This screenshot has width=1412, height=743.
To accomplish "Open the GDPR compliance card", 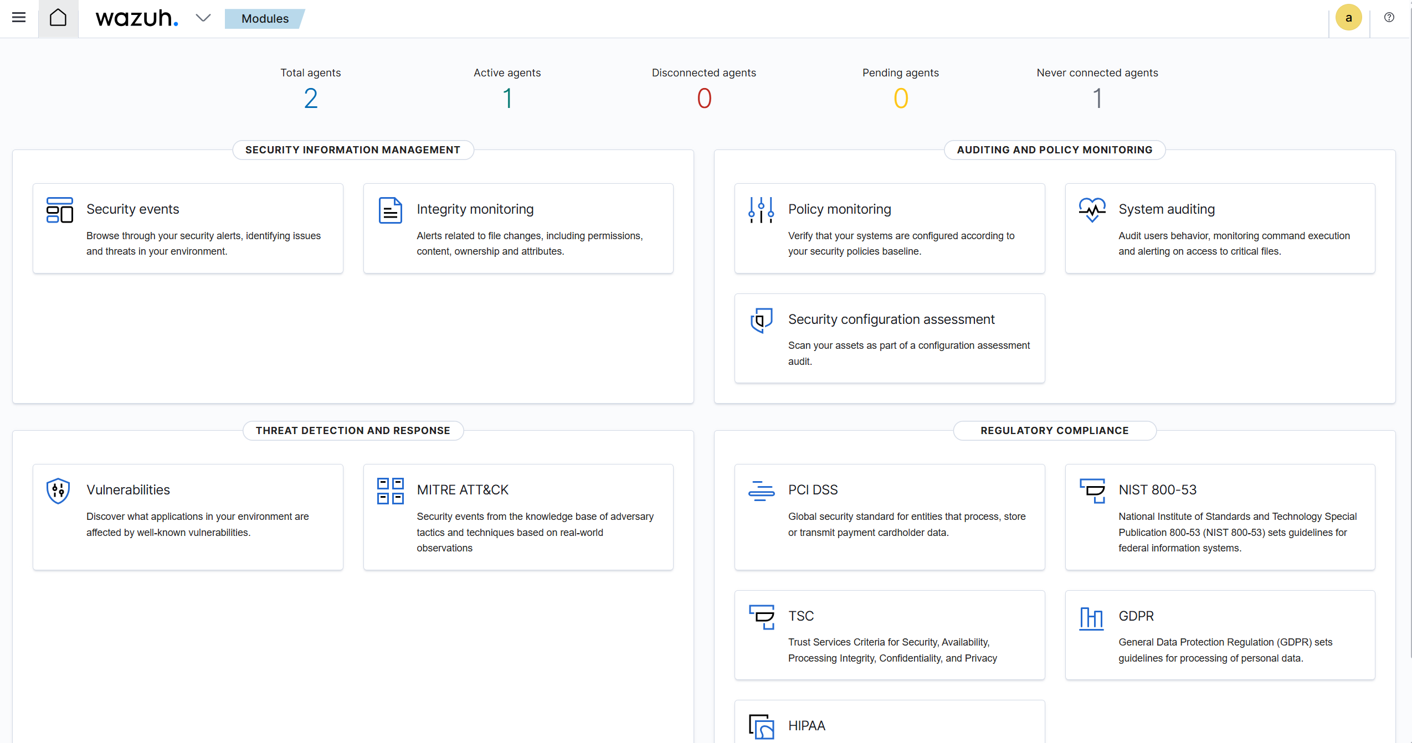I will click(x=1136, y=616).
